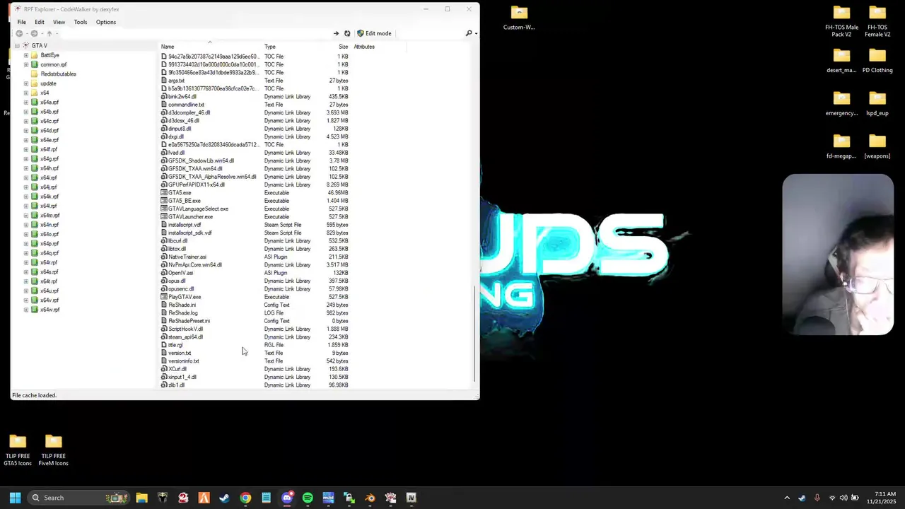905x509 pixels.
Task: Open the File menu
Action: (x=22, y=22)
